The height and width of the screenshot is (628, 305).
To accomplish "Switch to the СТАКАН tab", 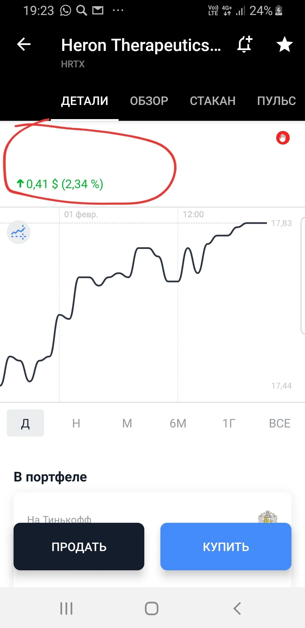I will (213, 101).
